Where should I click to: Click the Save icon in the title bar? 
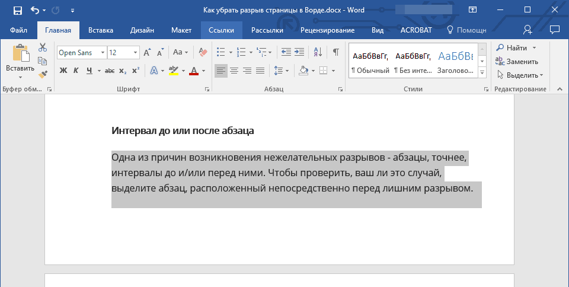click(17, 10)
